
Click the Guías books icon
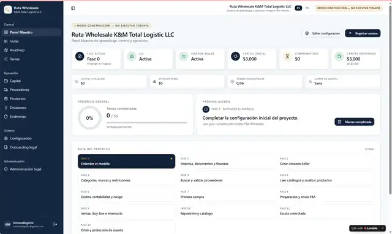[6, 41]
